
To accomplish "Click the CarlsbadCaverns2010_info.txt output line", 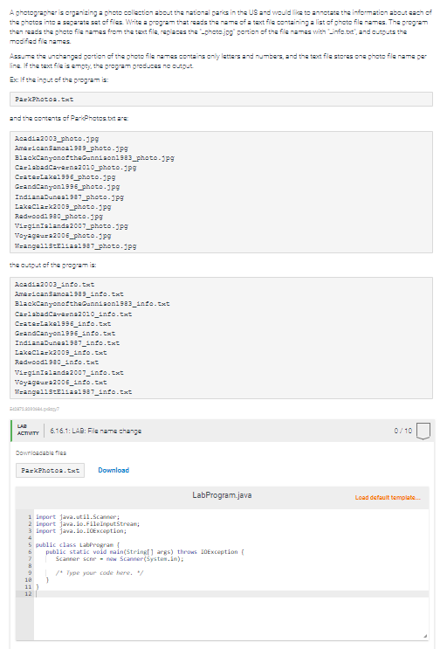I will tap(73, 314).
